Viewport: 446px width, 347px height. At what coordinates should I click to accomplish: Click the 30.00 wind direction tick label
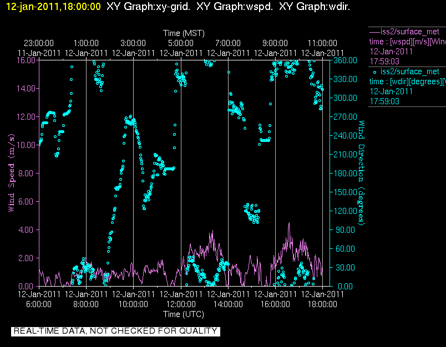(345, 267)
